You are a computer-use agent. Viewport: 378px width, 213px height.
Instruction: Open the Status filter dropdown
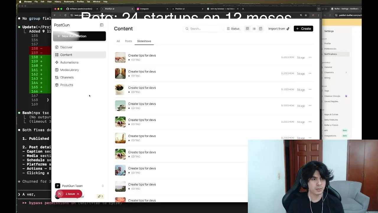coord(233,29)
